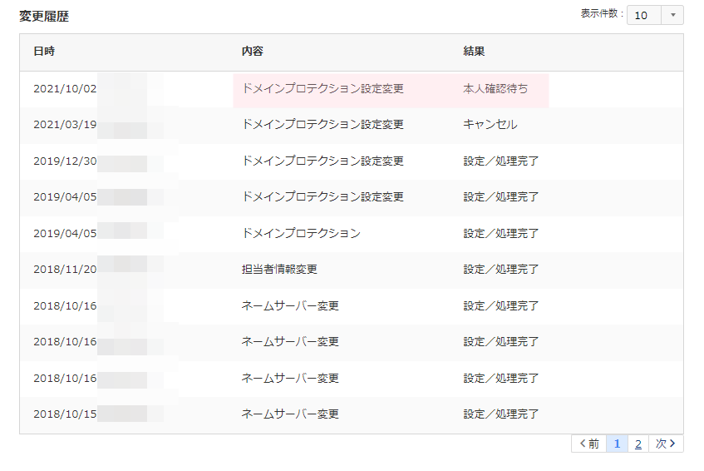Screen dimensions: 704x471
Task: Click the 2021/10/02 ドメインプロテクション設定変更 entry
Action: (322, 88)
